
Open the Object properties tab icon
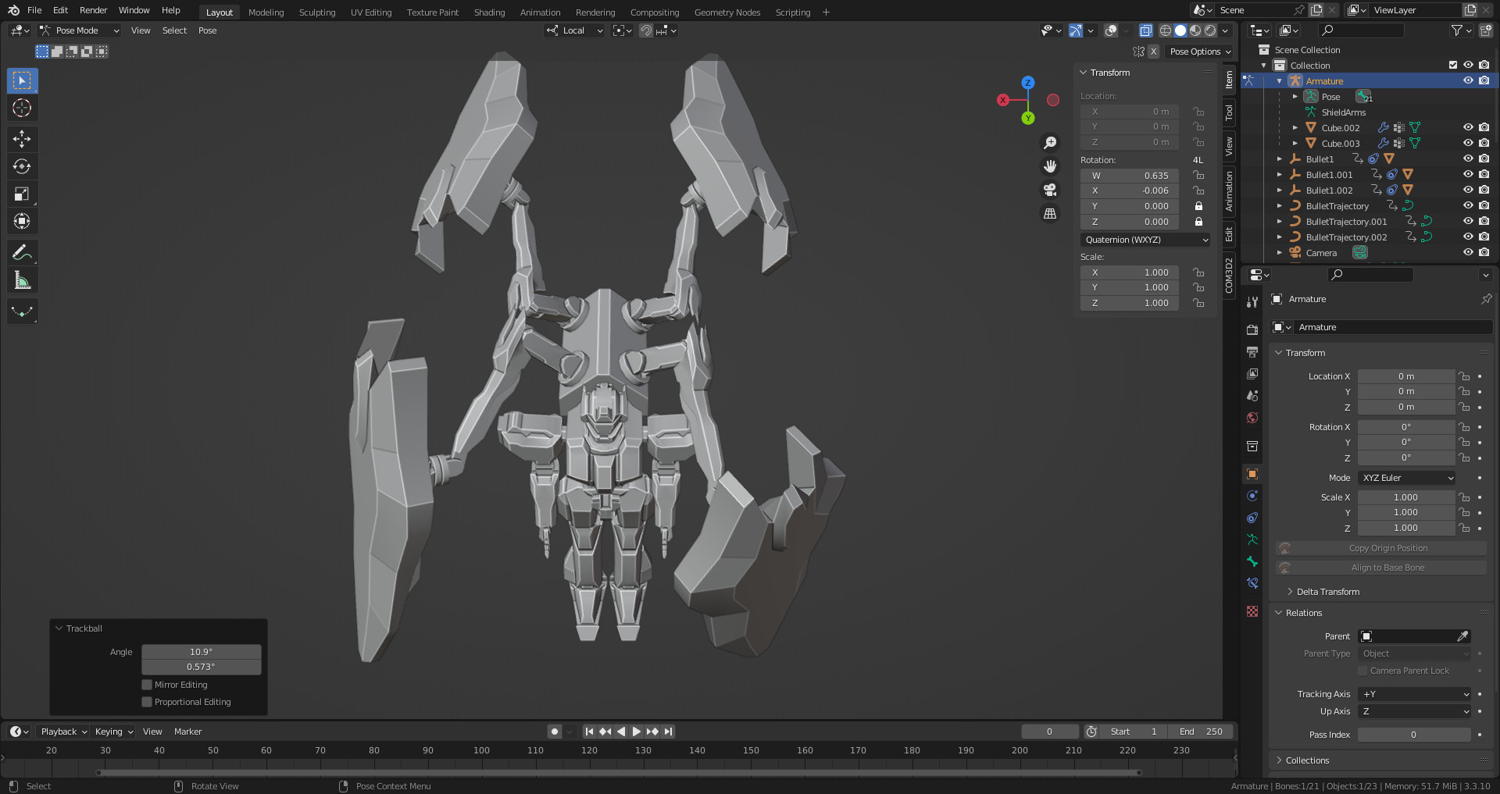pos(1252,474)
